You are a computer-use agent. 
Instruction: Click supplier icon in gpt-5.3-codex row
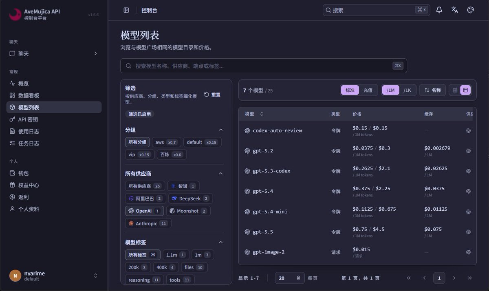coord(469,171)
